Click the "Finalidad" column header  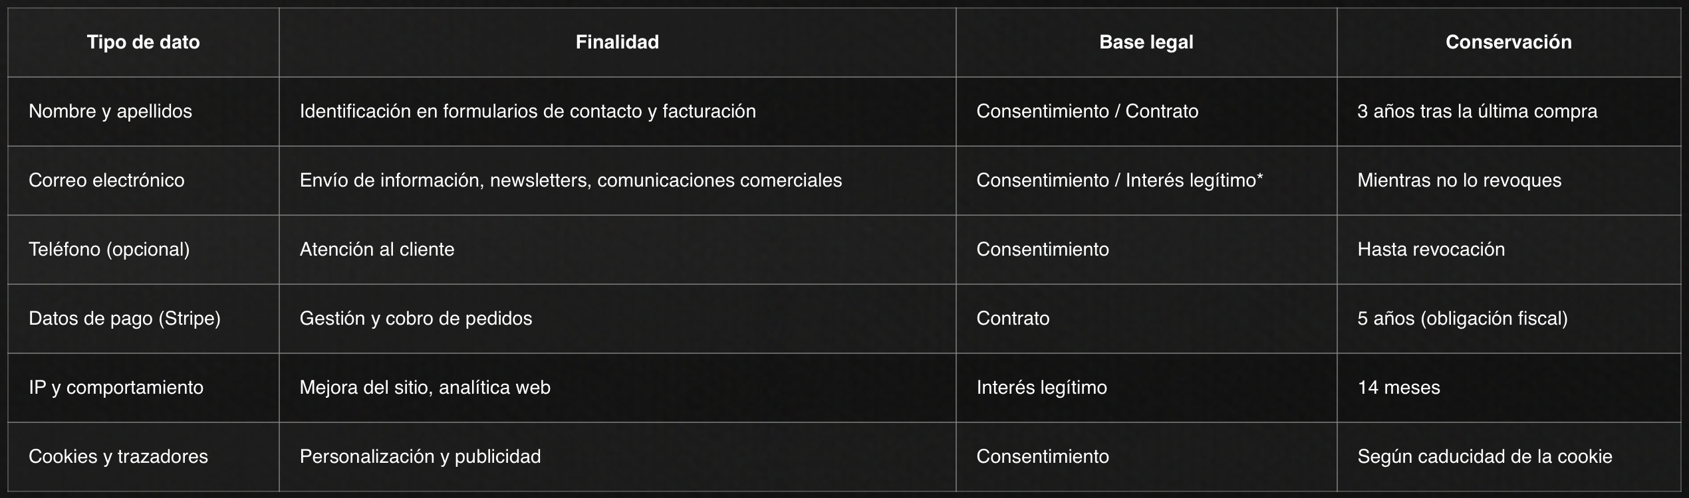click(617, 42)
